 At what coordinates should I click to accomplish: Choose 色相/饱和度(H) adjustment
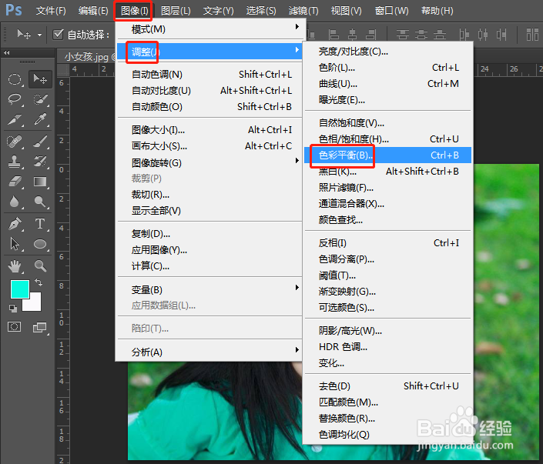point(388,139)
